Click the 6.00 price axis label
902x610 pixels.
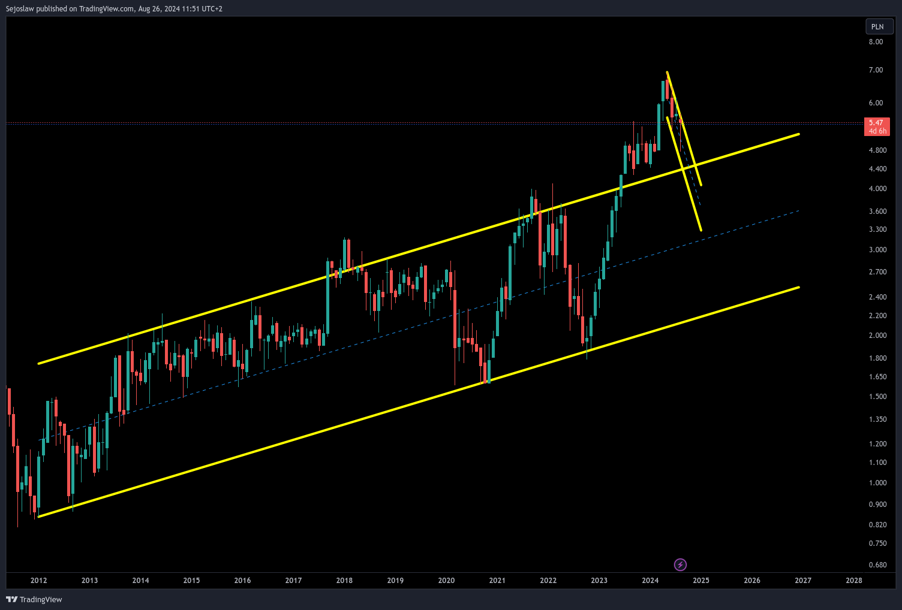pos(876,103)
